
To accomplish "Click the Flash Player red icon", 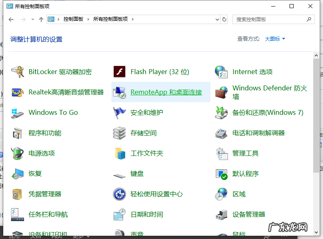I will tap(119, 72).
